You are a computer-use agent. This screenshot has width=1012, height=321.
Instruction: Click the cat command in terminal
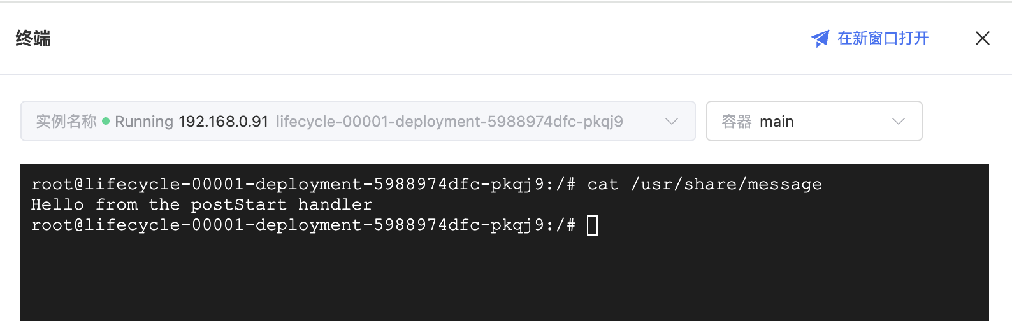point(602,185)
